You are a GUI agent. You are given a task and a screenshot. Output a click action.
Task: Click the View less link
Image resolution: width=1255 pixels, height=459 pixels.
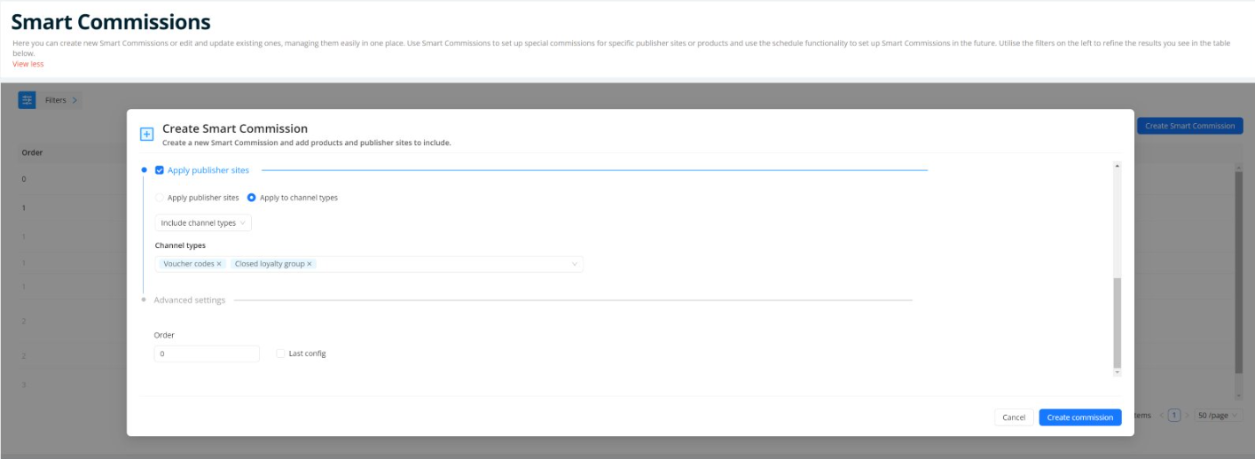[x=27, y=64]
